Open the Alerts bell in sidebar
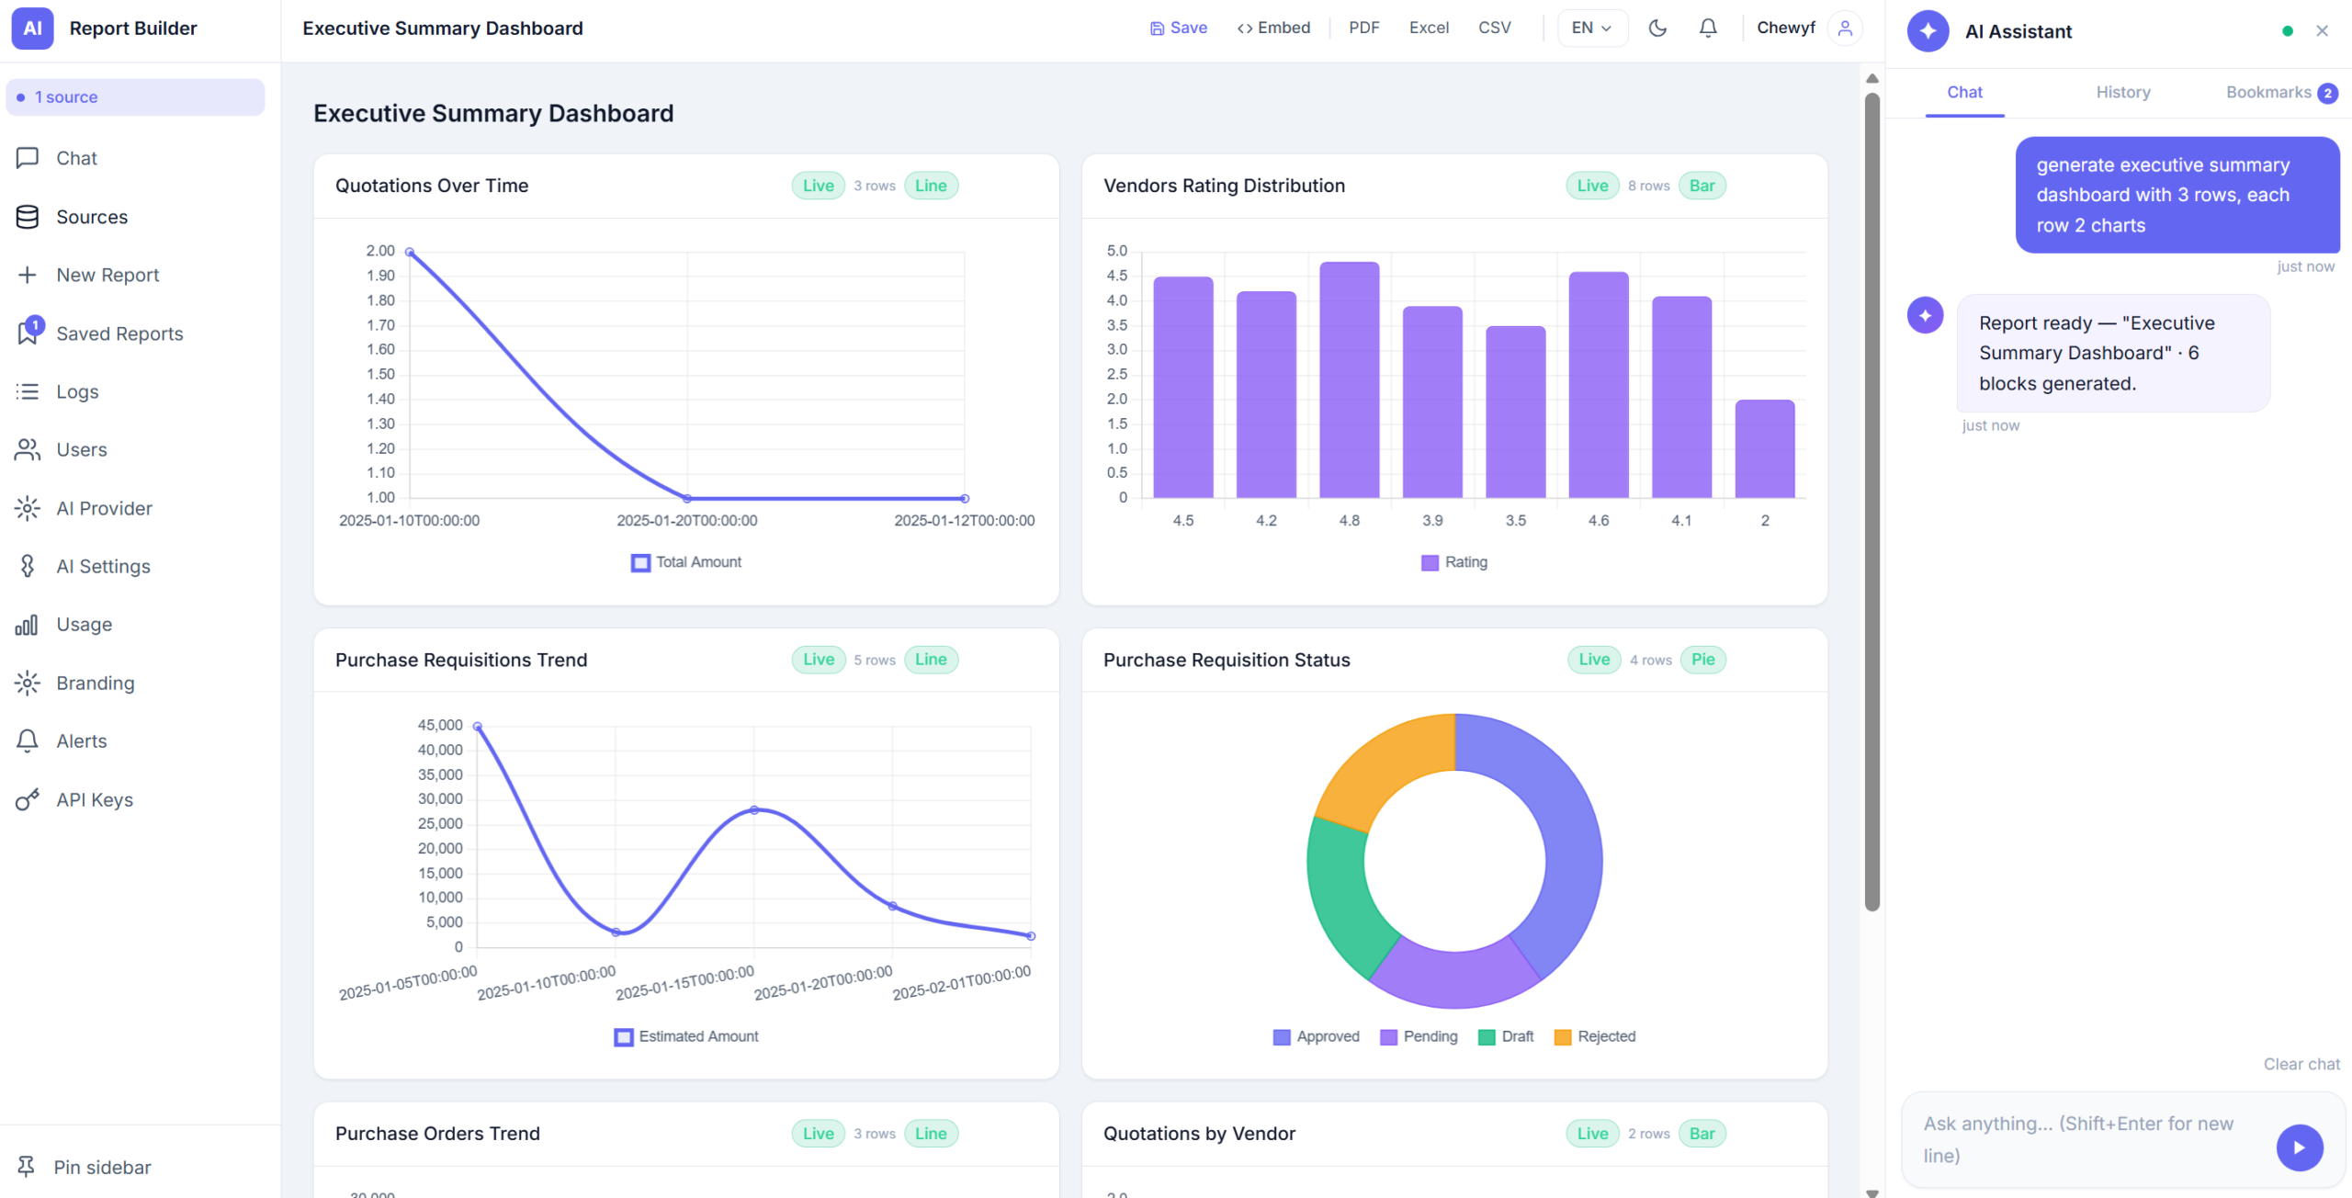The image size is (2352, 1198). click(28, 740)
